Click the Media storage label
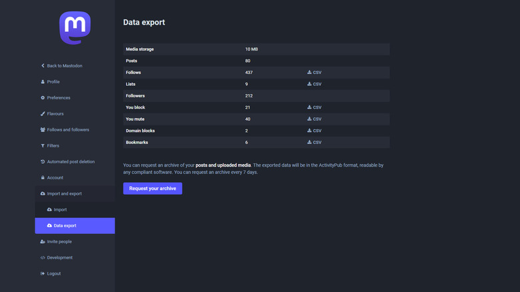Viewport: 520px width, 292px height. tap(139, 49)
